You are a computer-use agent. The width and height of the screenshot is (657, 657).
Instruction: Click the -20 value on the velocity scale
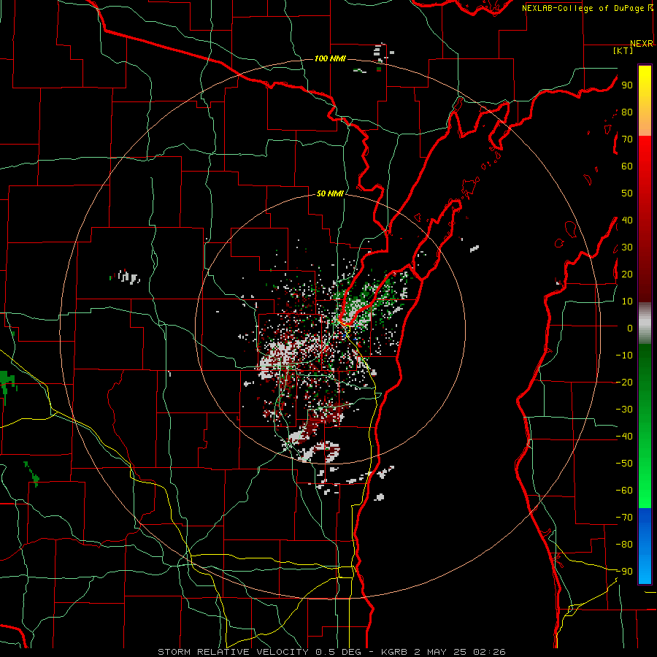click(624, 383)
